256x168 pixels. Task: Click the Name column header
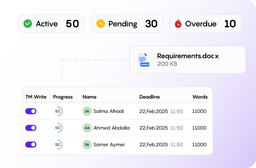tap(89, 97)
